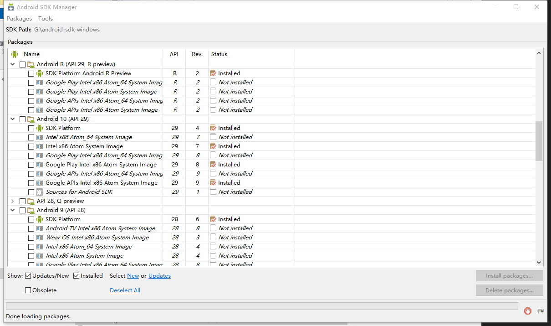Collapse the Android 9 (API 28) group
The height and width of the screenshot is (326, 551).
pyautogui.click(x=13, y=210)
